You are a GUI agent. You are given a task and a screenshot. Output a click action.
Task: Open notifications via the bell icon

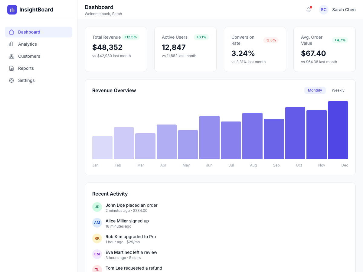[x=309, y=10]
